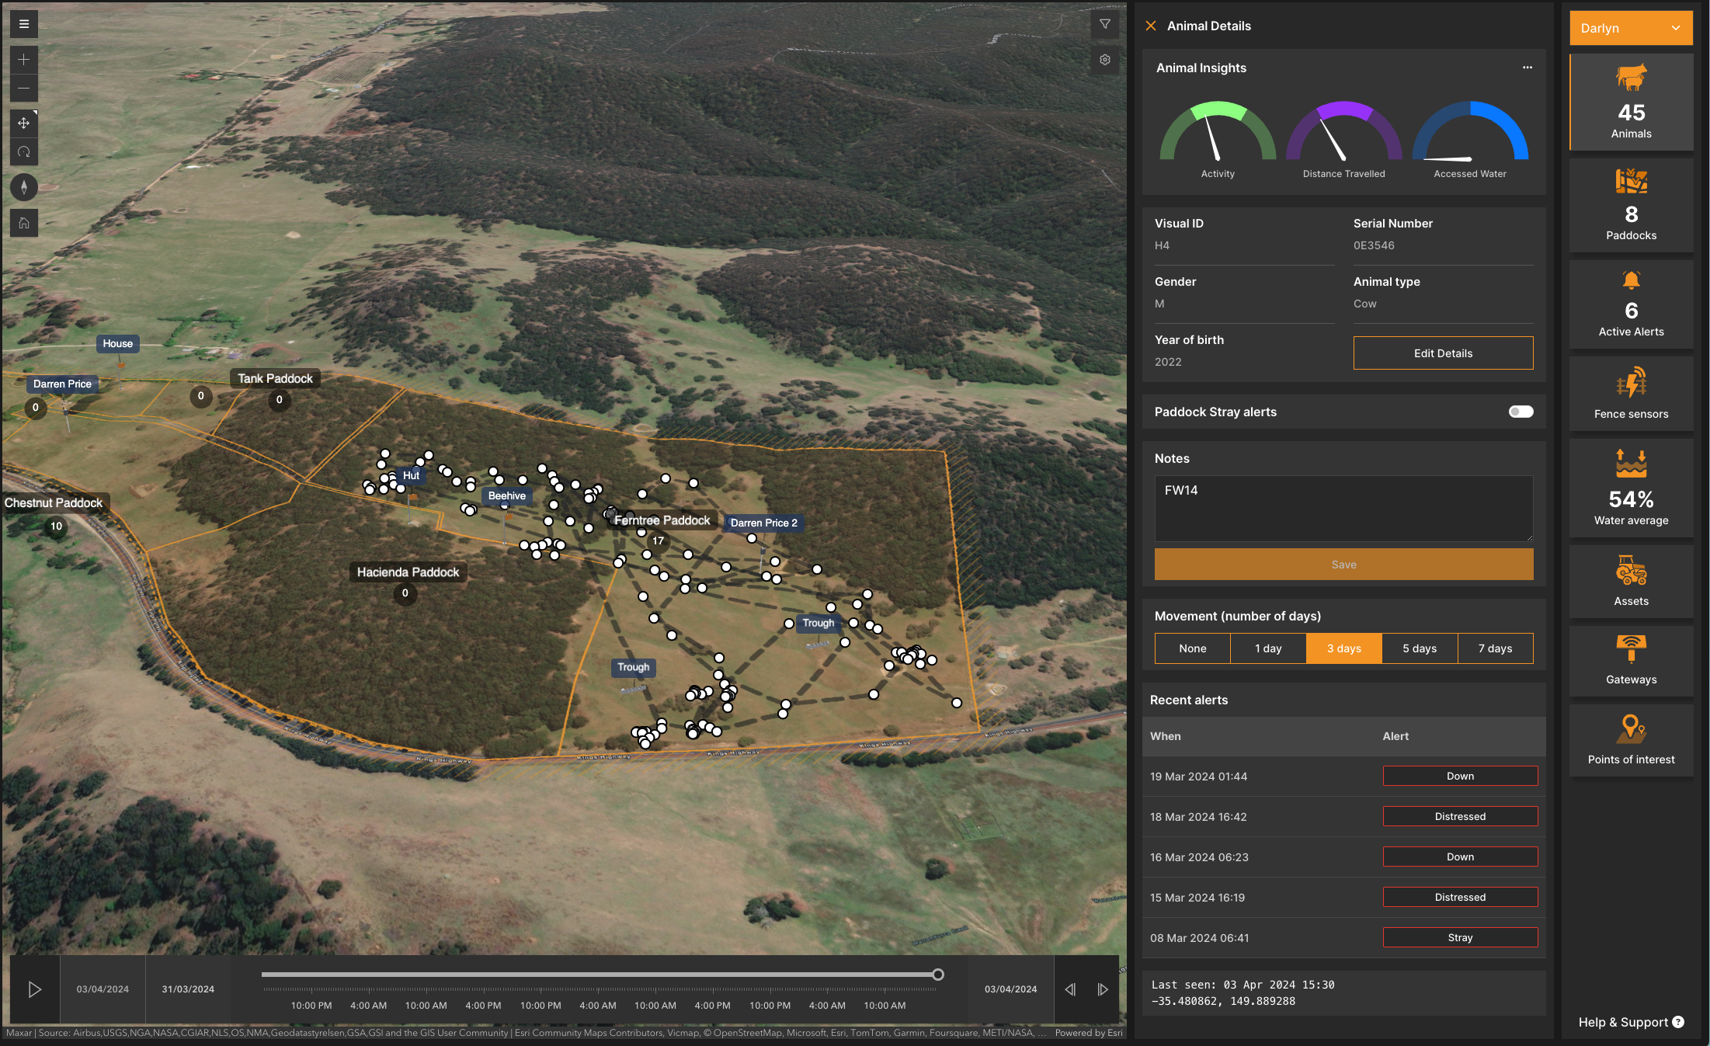Select None movement option
The height and width of the screenshot is (1046, 1710).
1192,648
